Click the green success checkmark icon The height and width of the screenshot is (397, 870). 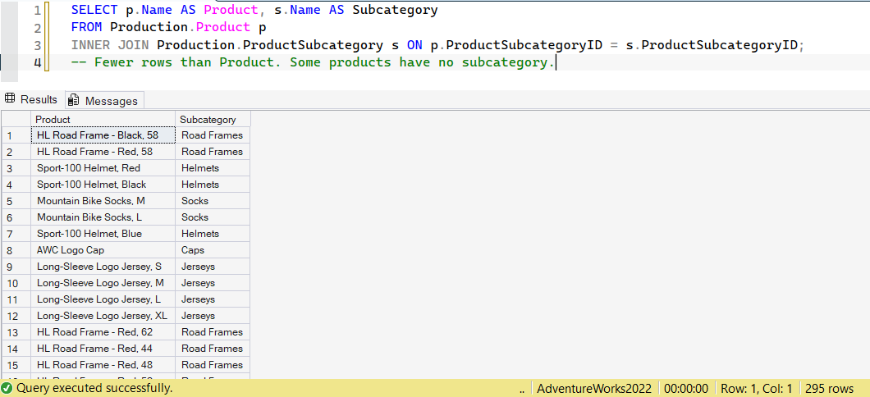pos(7,388)
